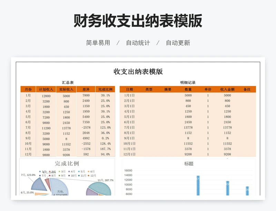Click the pie data label 6月, 25.0%
The image size is (276, 211).
[x=27, y=192]
